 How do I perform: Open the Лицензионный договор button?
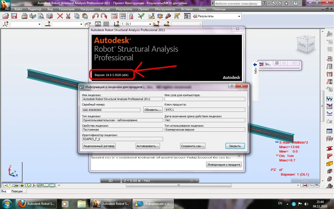pos(99,146)
